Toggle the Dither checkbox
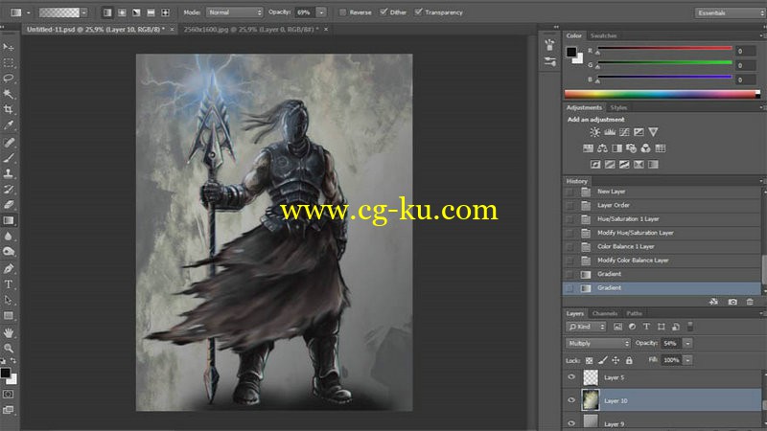Image resolution: width=767 pixels, height=431 pixels. 383,12
